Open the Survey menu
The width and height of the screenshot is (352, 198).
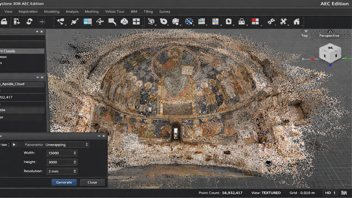click(164, 12)
